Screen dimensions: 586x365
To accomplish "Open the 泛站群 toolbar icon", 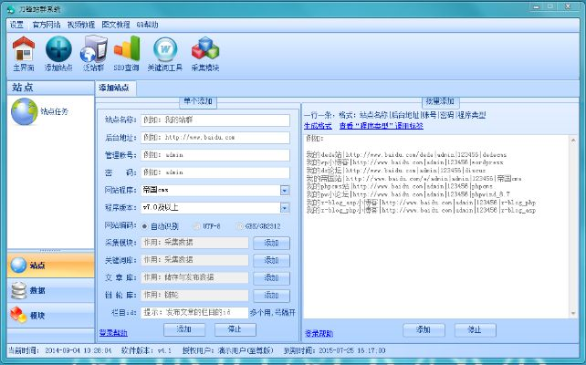I will (x=92, y=53).
